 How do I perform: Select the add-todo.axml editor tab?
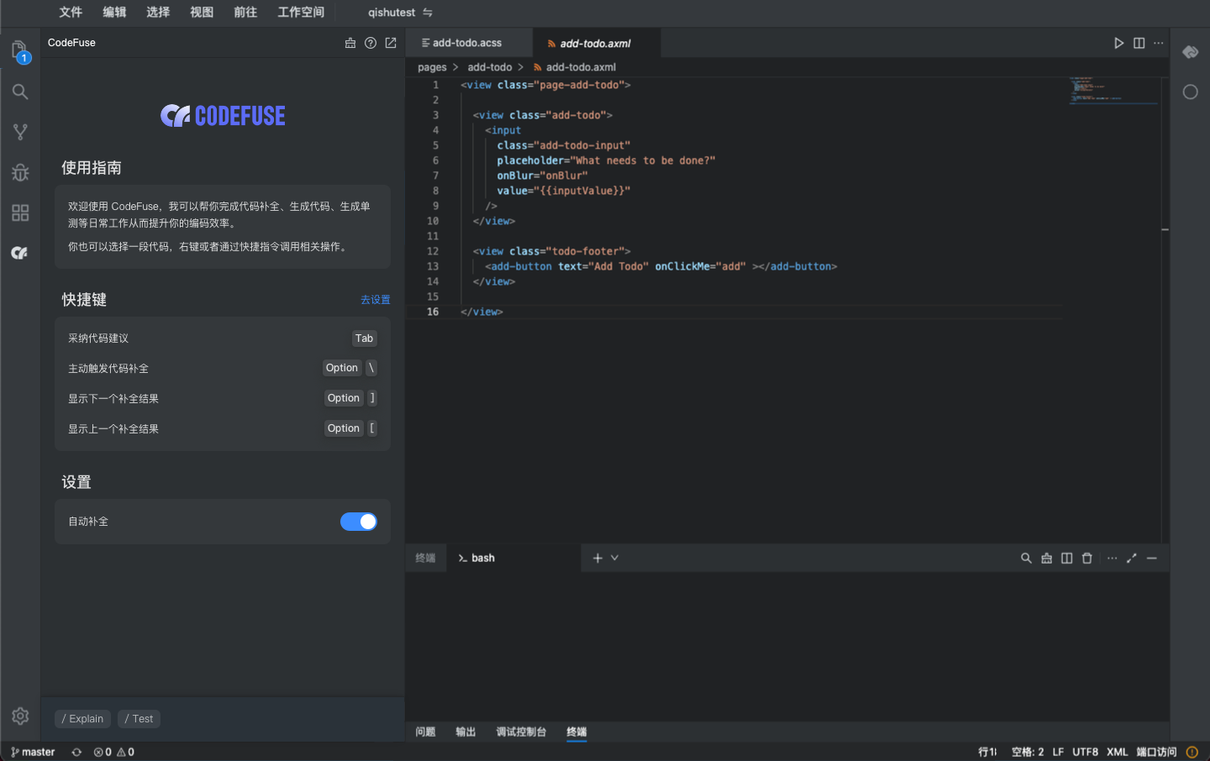coord(596,43)
